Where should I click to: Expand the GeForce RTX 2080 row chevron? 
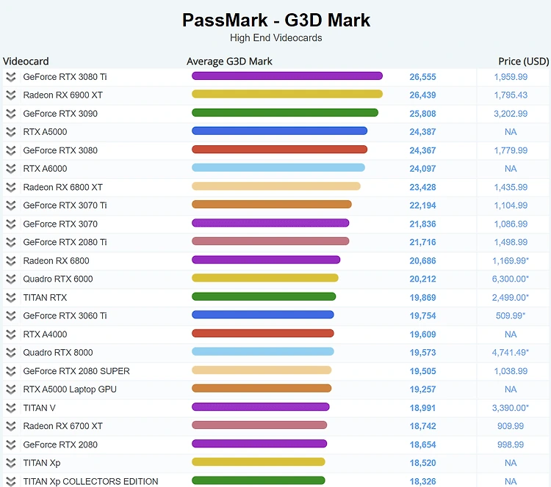[11, 444]
